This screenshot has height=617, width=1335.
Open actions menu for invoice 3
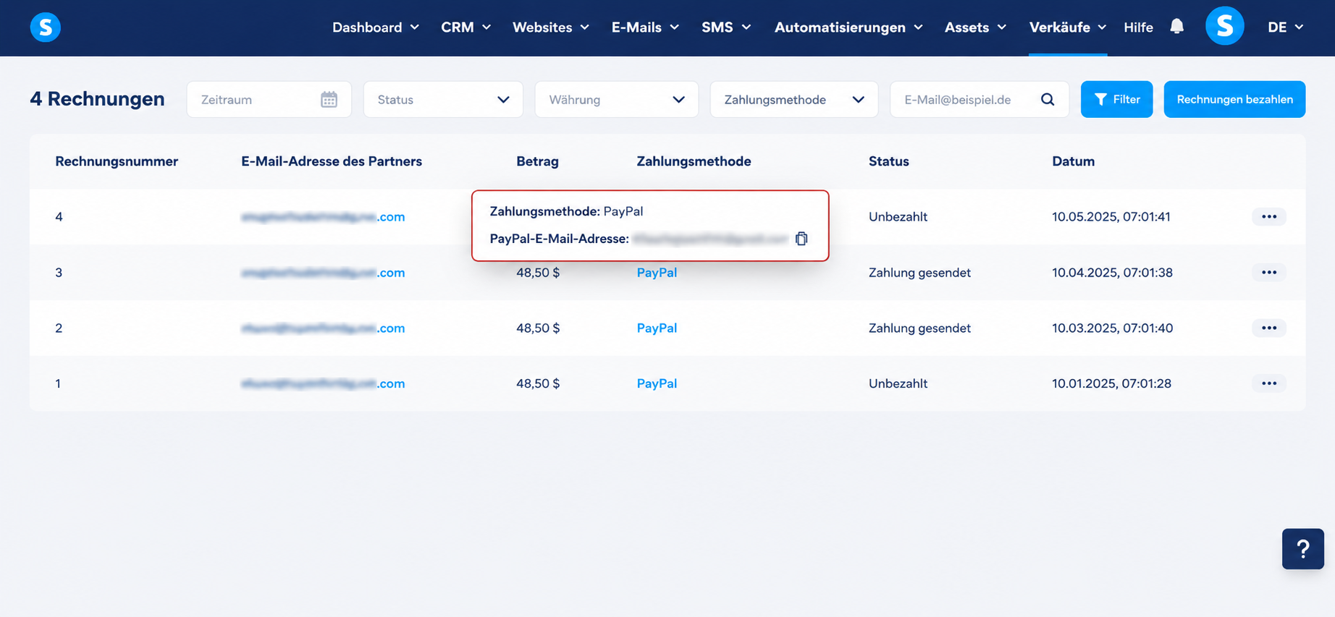1269,272
